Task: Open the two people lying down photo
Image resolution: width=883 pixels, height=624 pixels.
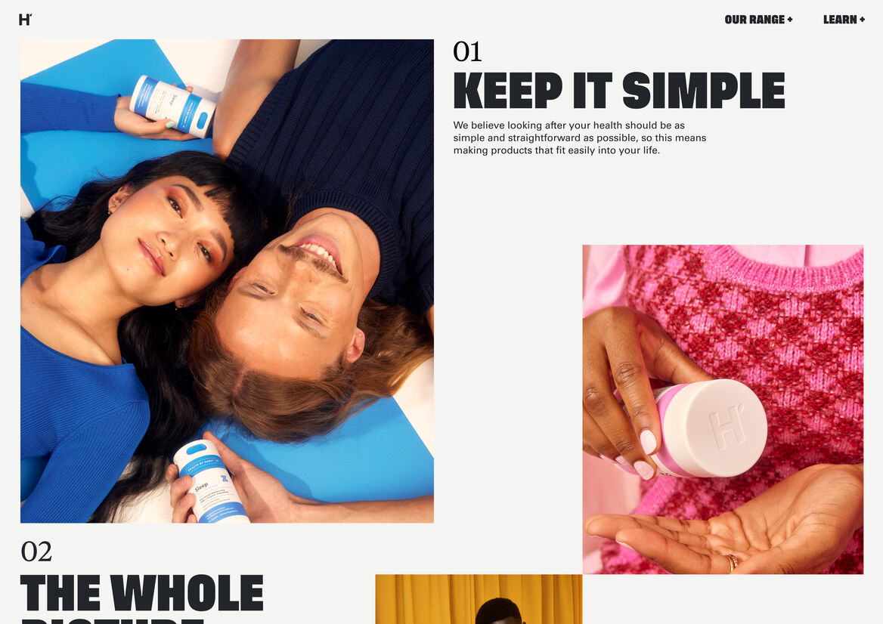Action: coord(227,281)
